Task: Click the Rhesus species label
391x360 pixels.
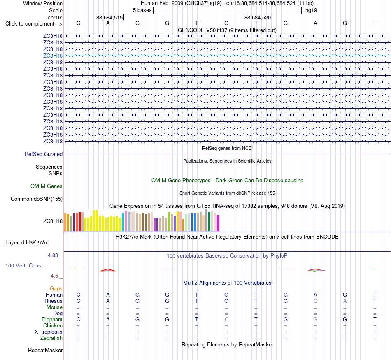Action: (54, 301)
